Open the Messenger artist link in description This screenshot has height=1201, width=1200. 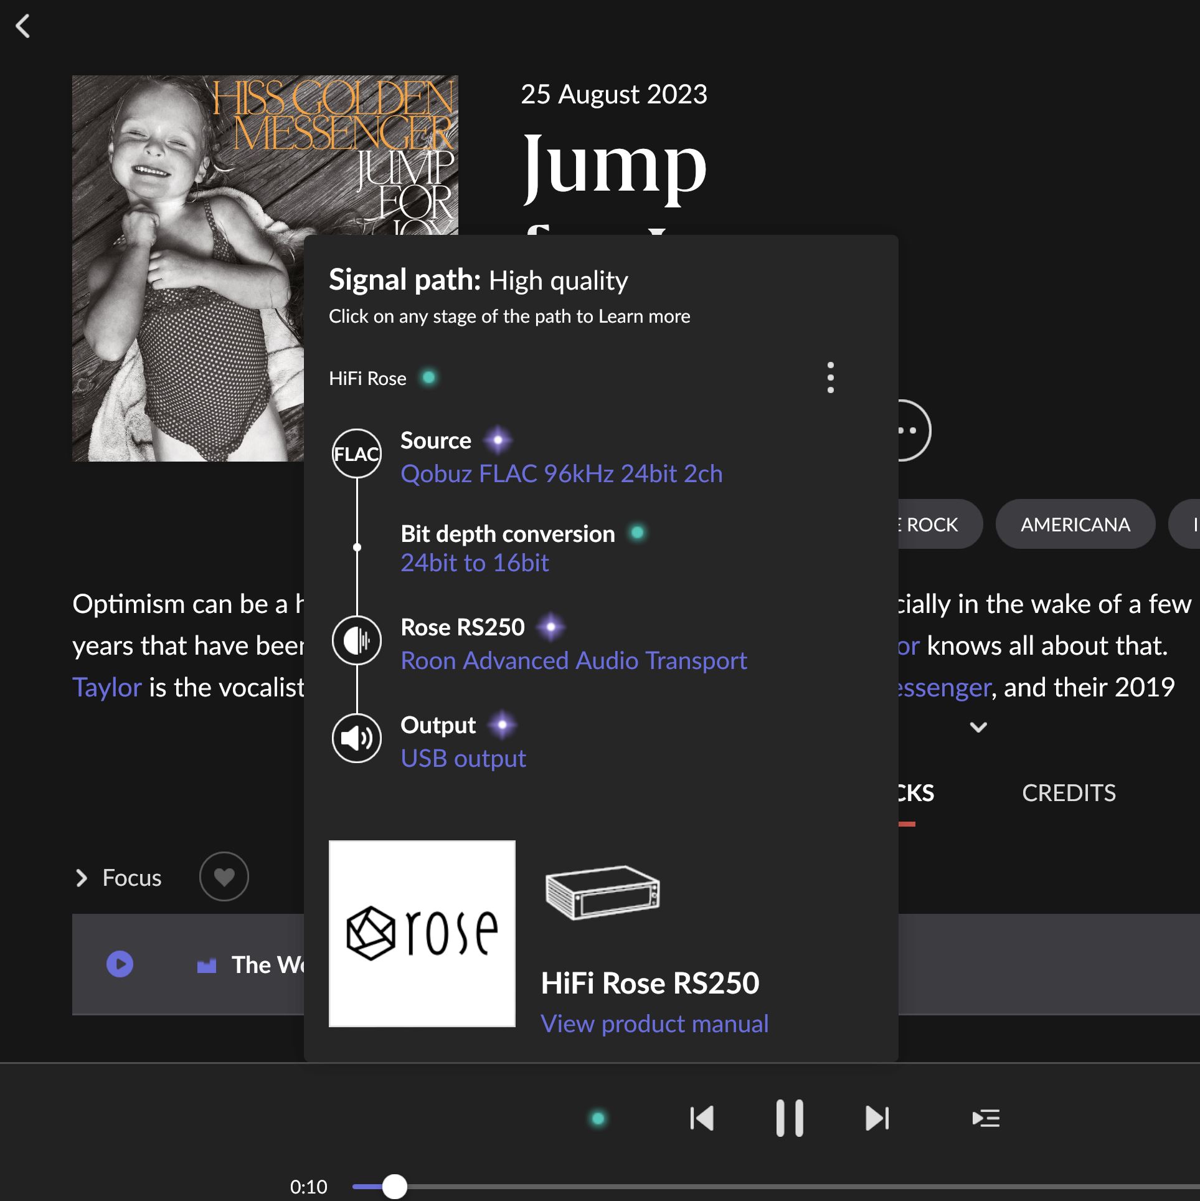(x=944, y=688)
